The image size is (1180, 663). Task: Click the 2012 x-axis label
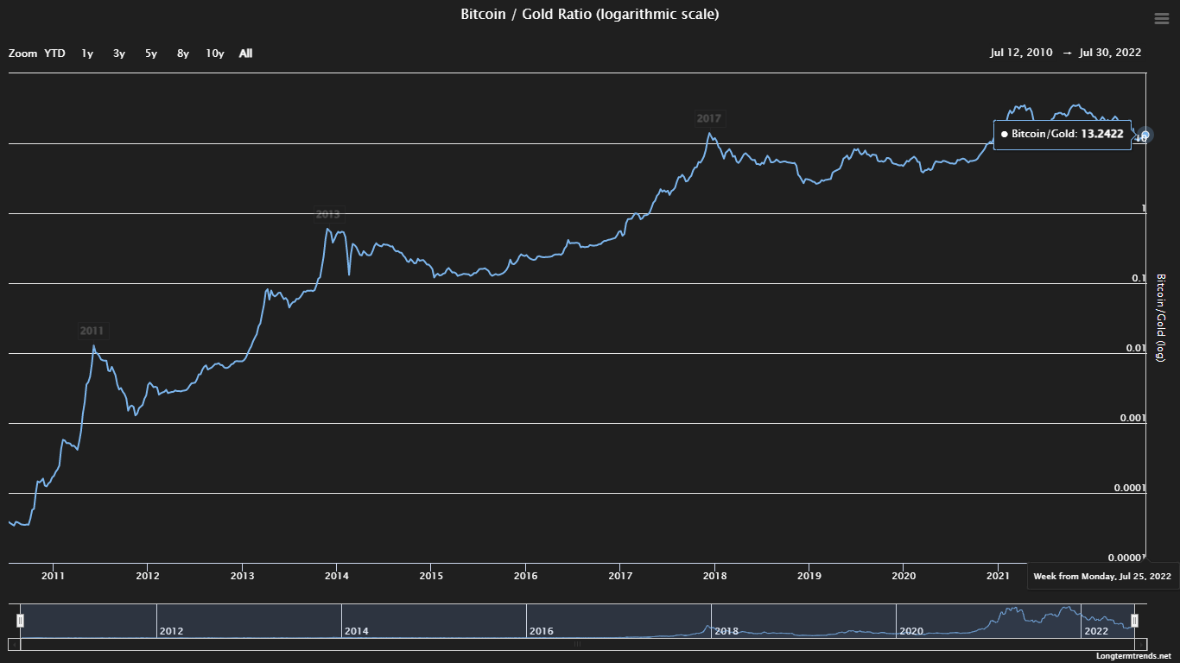tap(148, 575)
